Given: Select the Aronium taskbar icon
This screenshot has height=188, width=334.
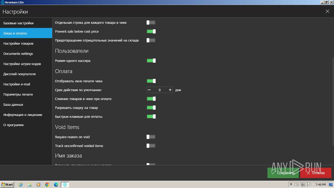Looking at the screenshot, I should click(65, 185).
